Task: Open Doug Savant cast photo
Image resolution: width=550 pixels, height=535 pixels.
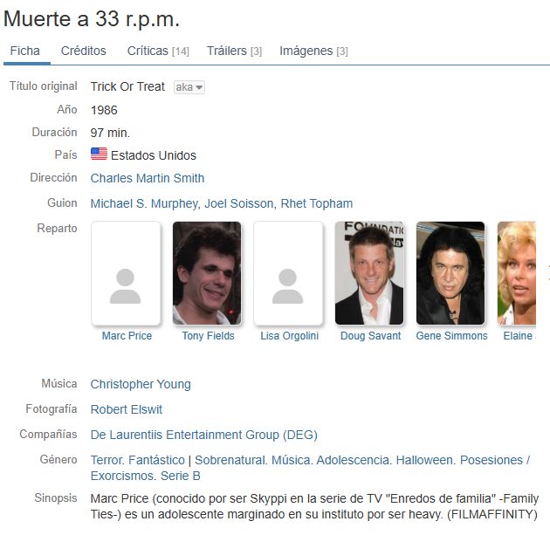Action: click(369, 273)
